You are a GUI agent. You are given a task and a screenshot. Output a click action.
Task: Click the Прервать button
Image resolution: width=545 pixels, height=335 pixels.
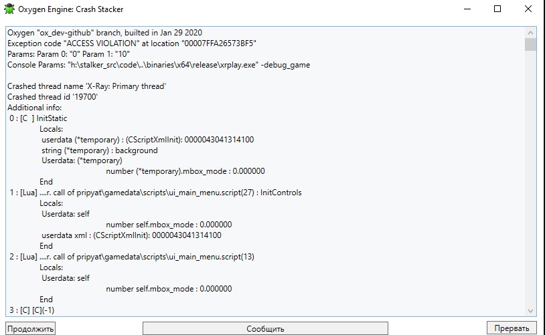click(512, 328)
